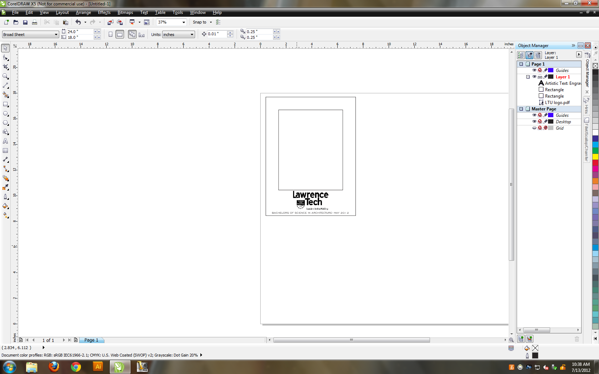This screenshot has width=599, height=374.
Task: Open the Broad Sheet page size dropdown
Action: (x=56, y=35)
